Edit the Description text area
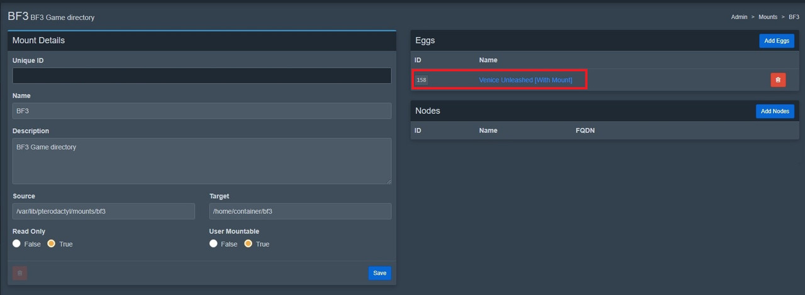 [202, 161]
